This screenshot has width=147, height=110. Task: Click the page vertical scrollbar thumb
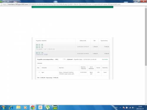tap(146, 37)
